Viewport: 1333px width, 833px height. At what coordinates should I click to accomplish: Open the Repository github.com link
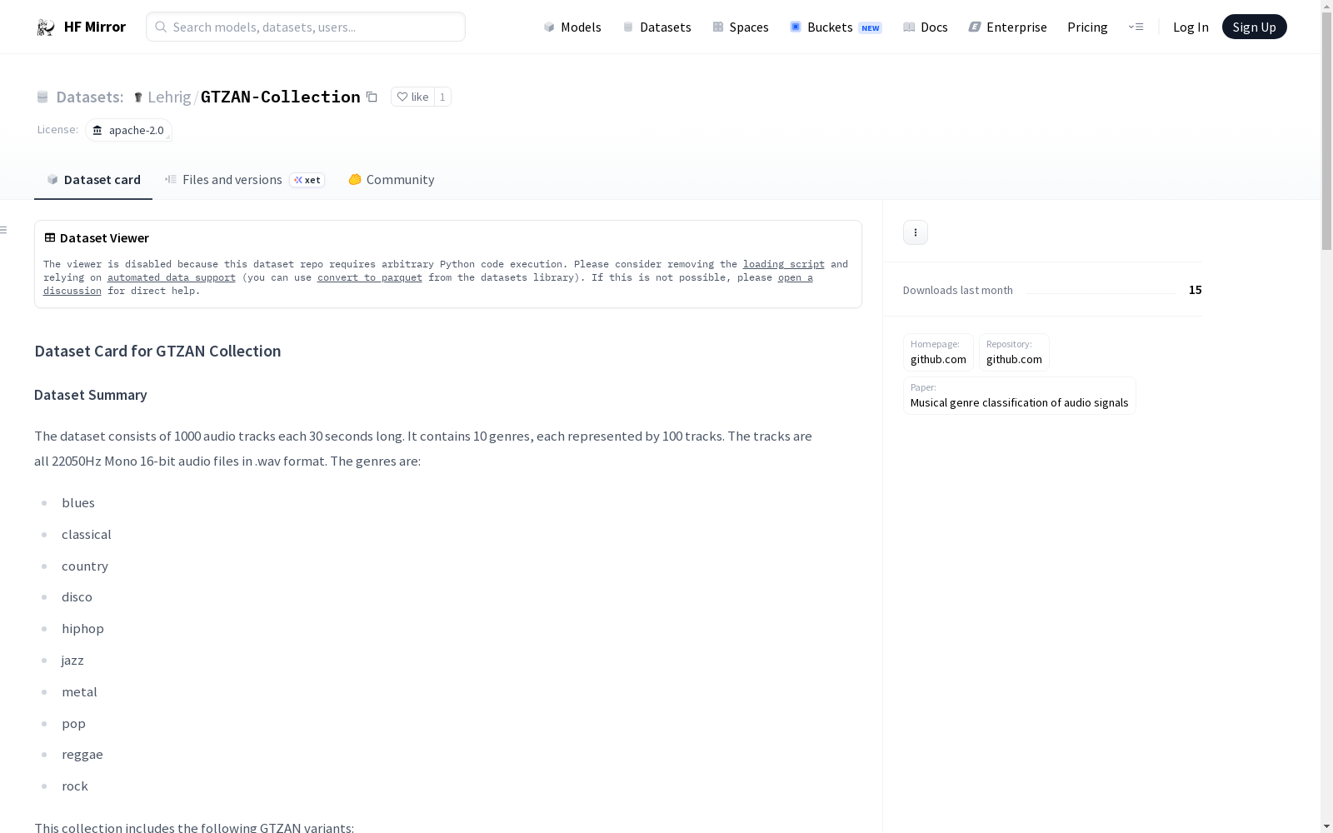click(1014, 352)
